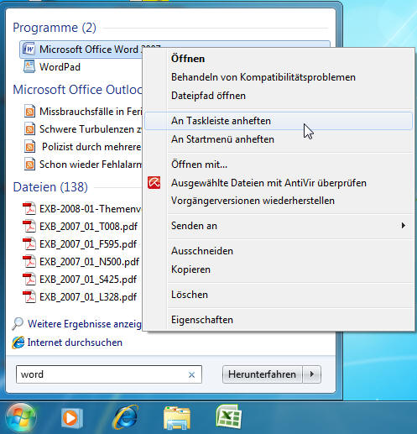This screenshot has height=434, width=417.
Task: Open the Polizist durch mehrere result
Action: 91,147
